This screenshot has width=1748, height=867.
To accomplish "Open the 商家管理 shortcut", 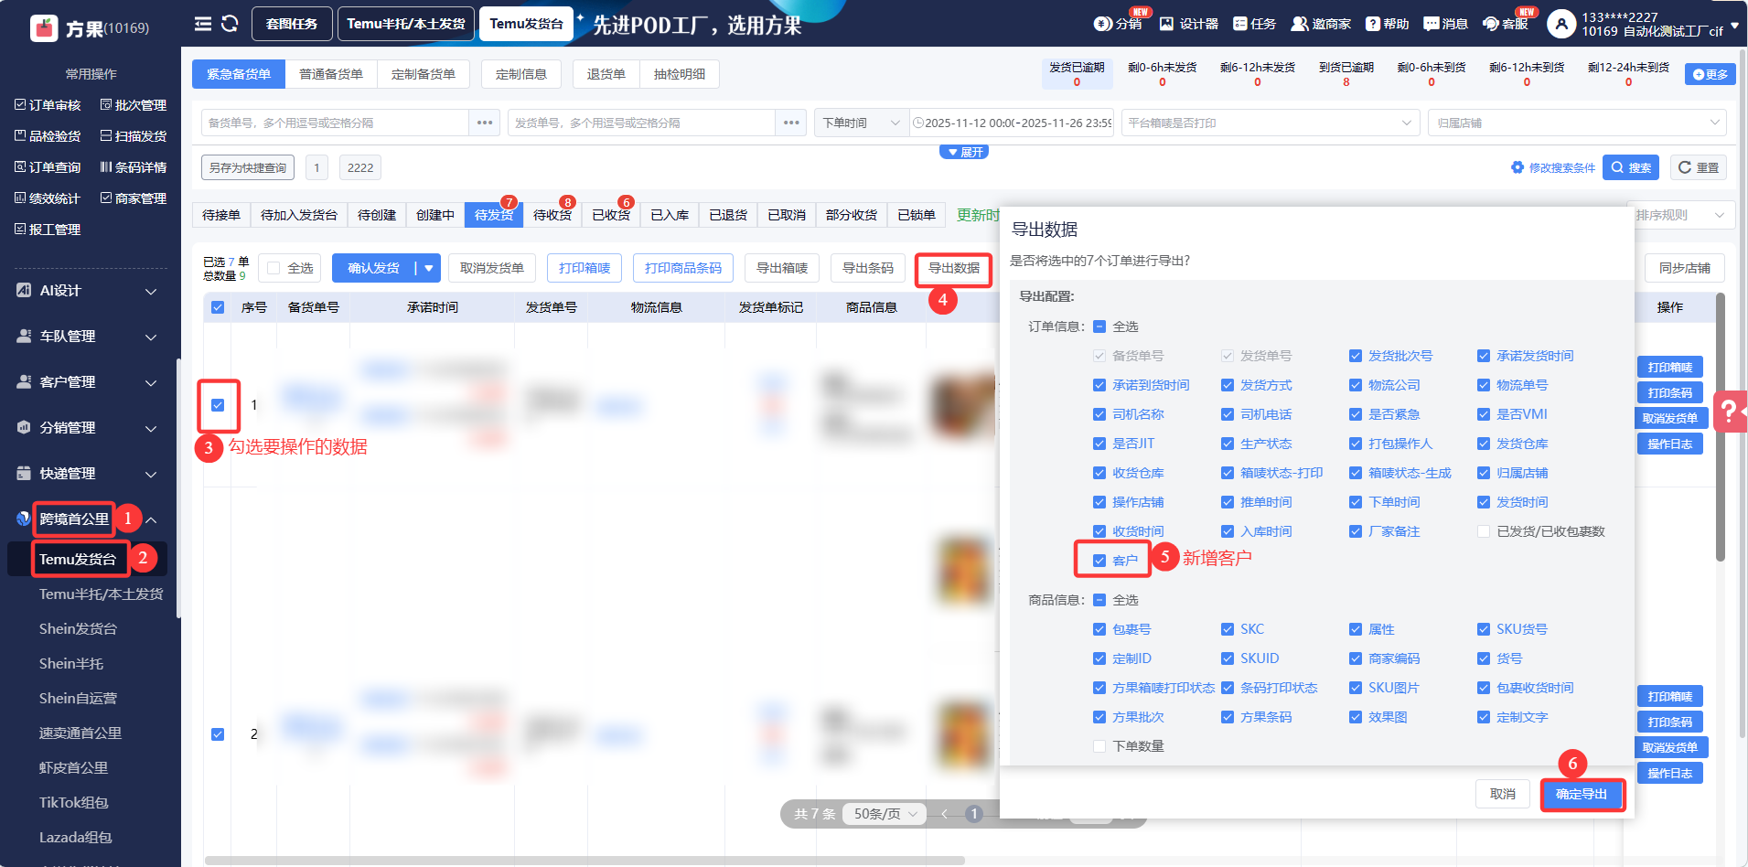I will point(134,198).
